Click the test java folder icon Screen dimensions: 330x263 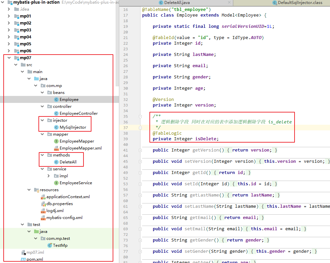point(37,232)
